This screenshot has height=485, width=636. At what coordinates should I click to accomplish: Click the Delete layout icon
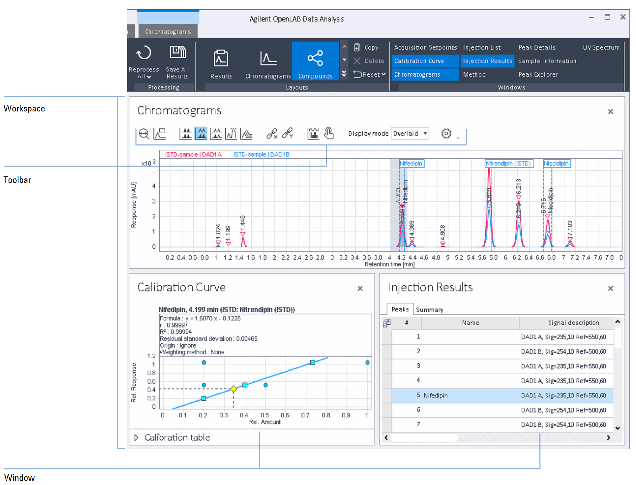coord(357,61)
